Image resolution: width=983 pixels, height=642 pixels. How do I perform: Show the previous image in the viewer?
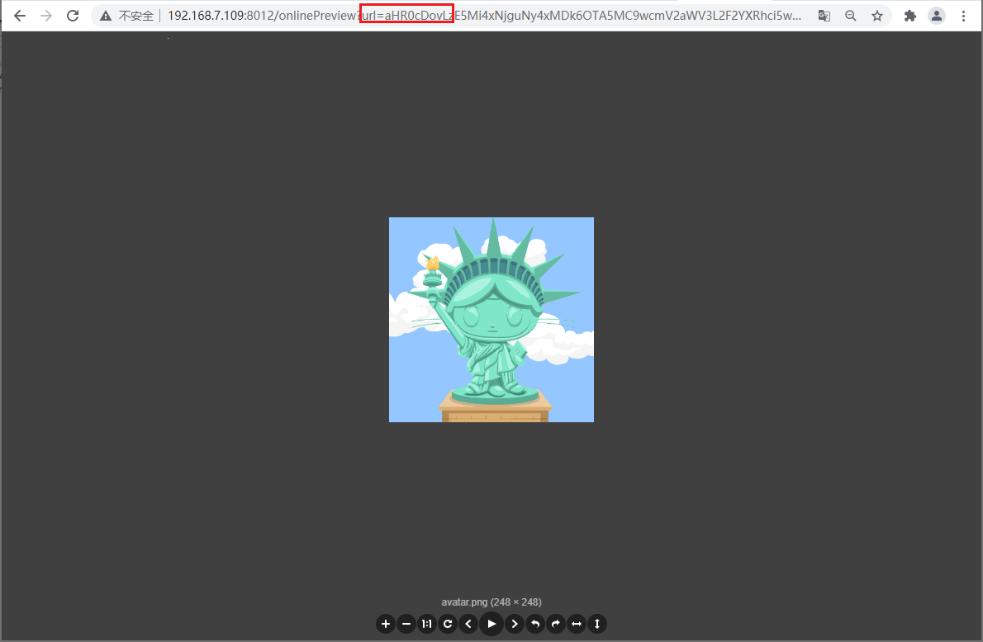click(468, 624)
